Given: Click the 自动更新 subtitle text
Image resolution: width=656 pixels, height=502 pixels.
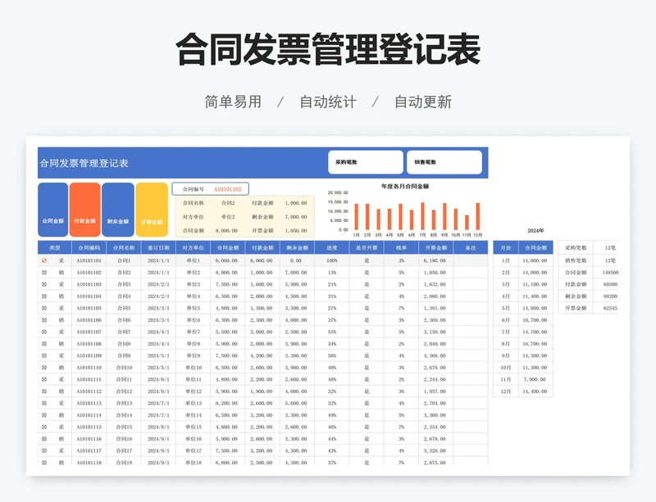Looking at the screenshot, I should [423, 102].
